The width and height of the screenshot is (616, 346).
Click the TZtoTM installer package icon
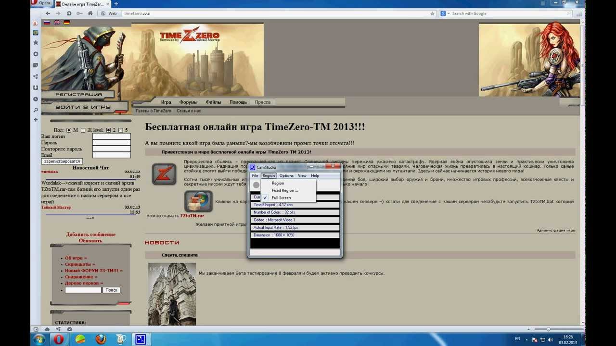pyautogui.click(x=198, y=201)
